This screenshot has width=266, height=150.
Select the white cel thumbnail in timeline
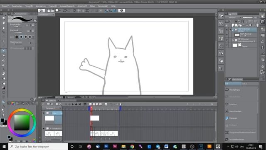point(95,118)
